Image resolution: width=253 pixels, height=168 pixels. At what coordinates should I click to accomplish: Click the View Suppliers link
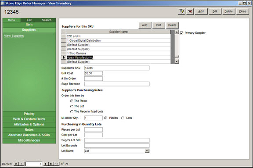[x=14, y=36]
